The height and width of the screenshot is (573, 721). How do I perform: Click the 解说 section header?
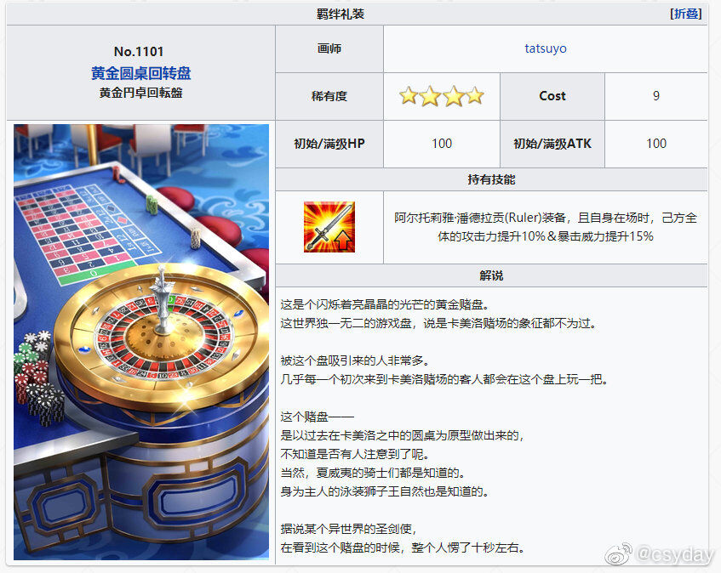point(491,275)
